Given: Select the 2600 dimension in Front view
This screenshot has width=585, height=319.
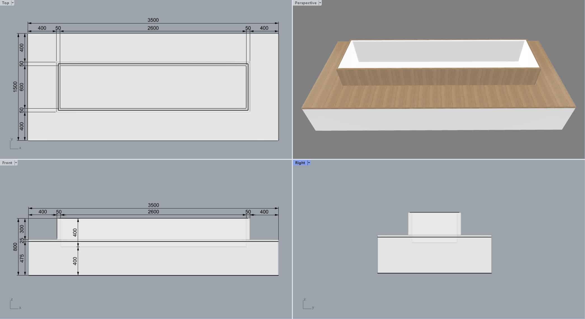Looking at the screenshot, I should click(x=153, y=212).
